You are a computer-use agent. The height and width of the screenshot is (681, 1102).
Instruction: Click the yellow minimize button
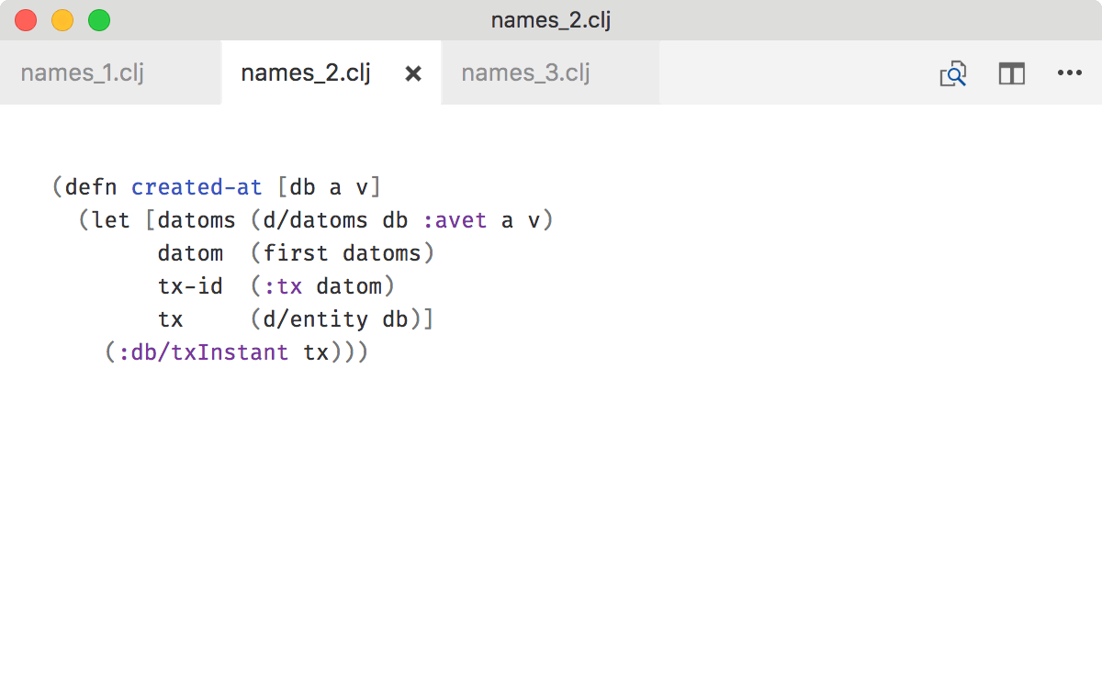click(62, 19)
